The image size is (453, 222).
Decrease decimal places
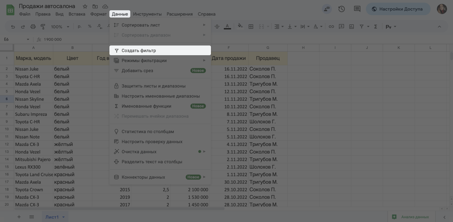click(x=99, y=27)
